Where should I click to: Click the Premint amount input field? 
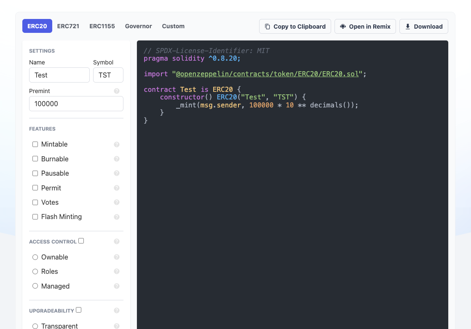point(76,104)
